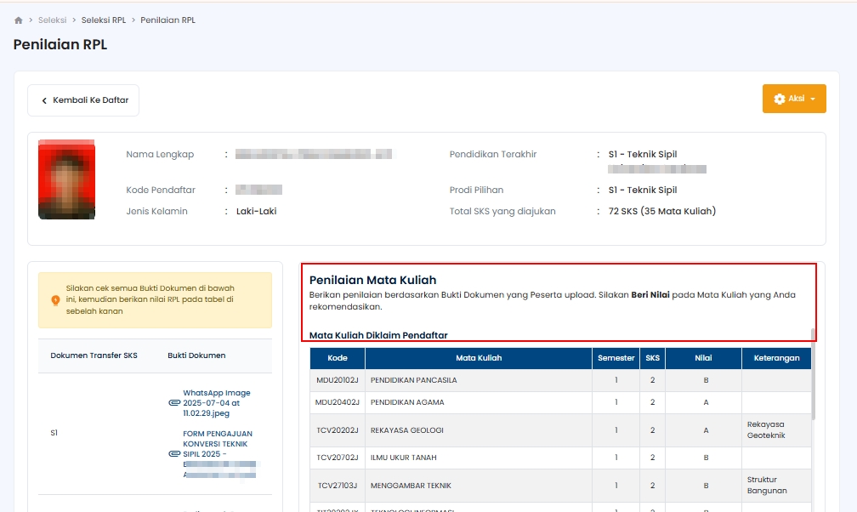857x512 pixels.
Task: Click the home icon in the breadcrumb
Action: tap(19, 20)
